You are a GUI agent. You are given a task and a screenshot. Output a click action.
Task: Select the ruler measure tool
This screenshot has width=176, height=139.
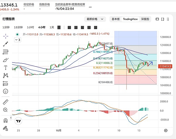6,102
